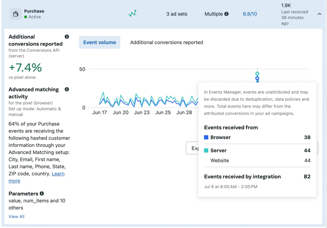Click the green event trend sparkline icon
Viewport: 327px width, 228px height.
pyautogui.click(x=133, y=13)
